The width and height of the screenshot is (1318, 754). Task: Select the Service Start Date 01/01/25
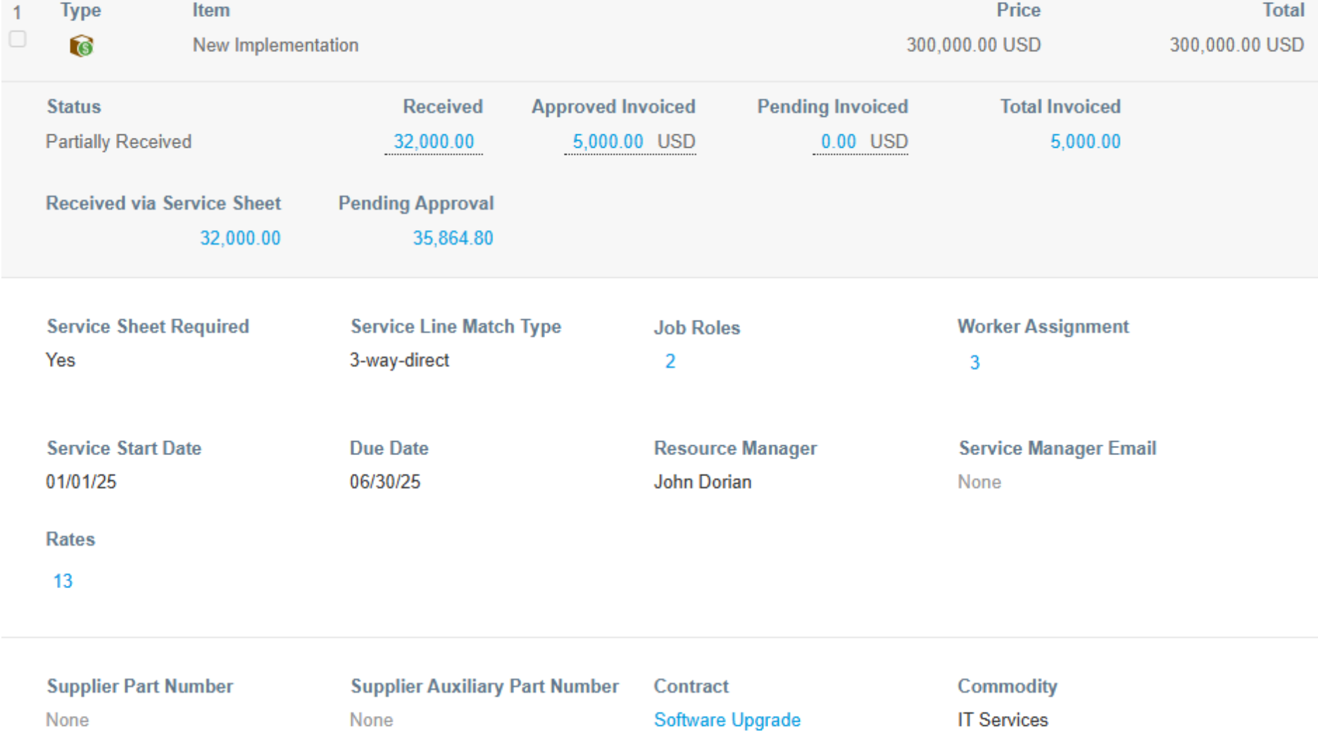(x=81, y=482)
